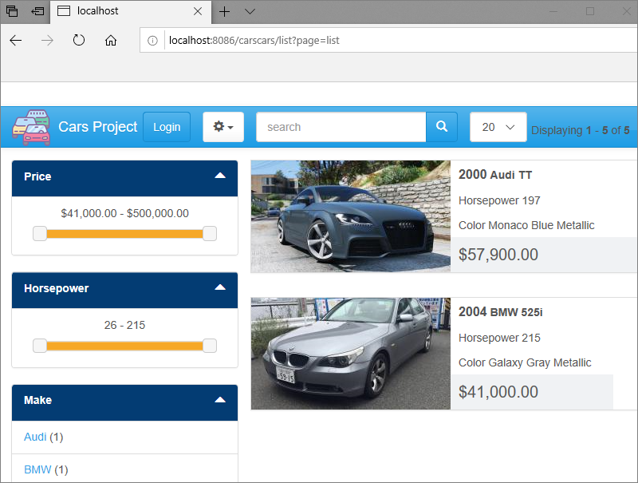Click the Horsepower 215 text
Viewport: 638px width, 483px height.
pyautogui.click(x=499, y=338)
